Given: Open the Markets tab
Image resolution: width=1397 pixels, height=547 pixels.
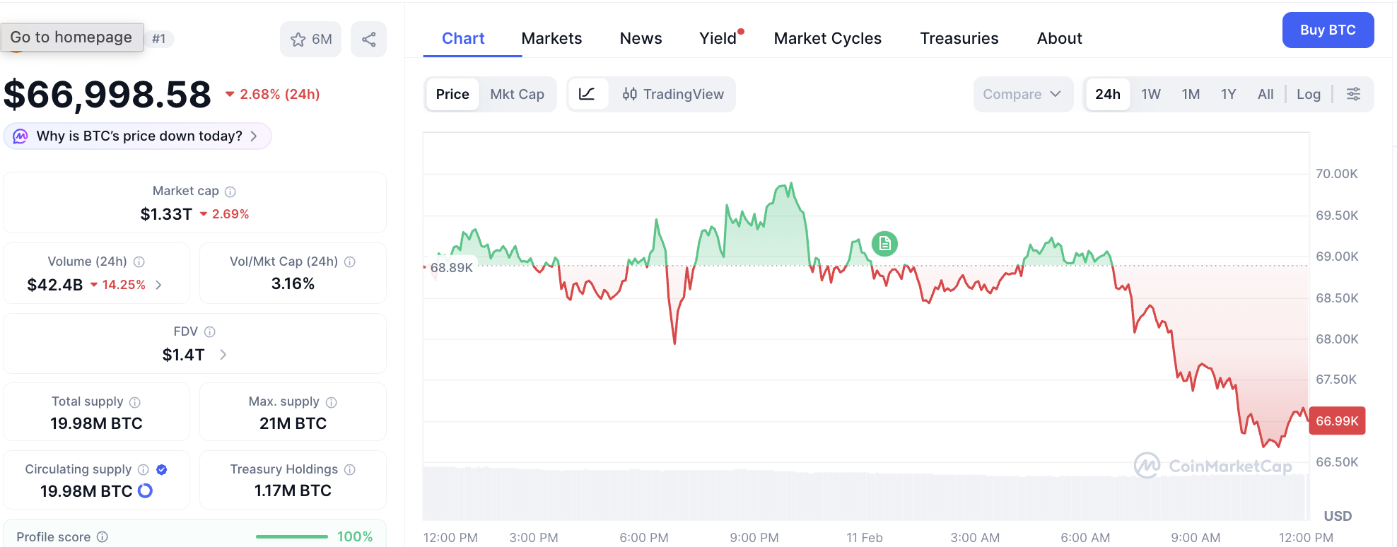Looking at the screenshot, I should (551, 38).
